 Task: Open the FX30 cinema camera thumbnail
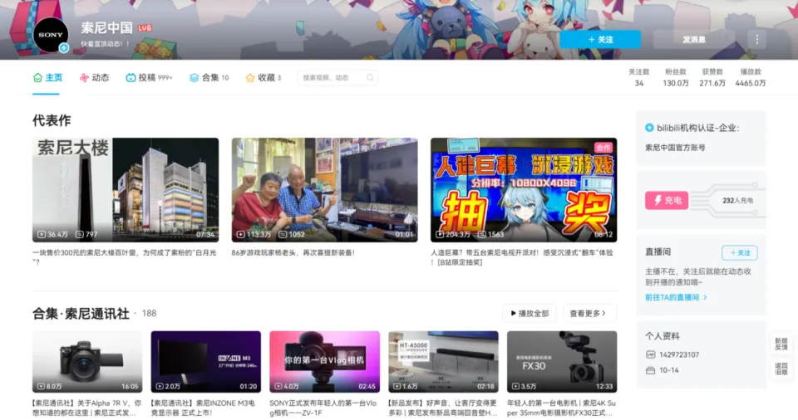coord(562,362)
